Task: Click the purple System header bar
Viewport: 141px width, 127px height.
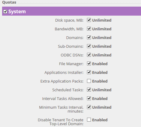Action: (x=71, y=11)
